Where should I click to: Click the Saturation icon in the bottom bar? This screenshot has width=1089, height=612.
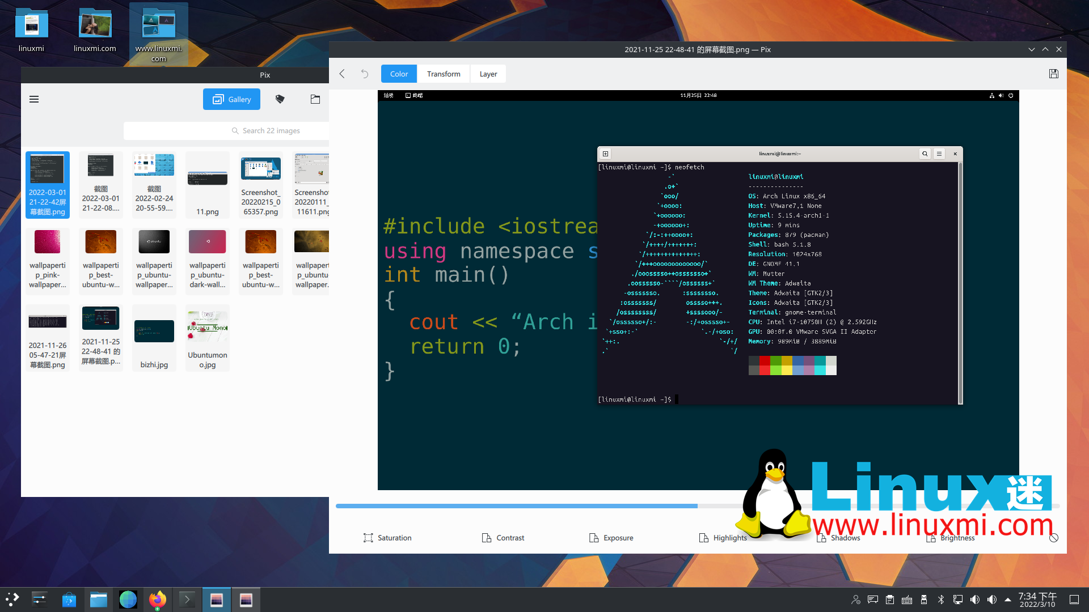[x=368, y=538]
